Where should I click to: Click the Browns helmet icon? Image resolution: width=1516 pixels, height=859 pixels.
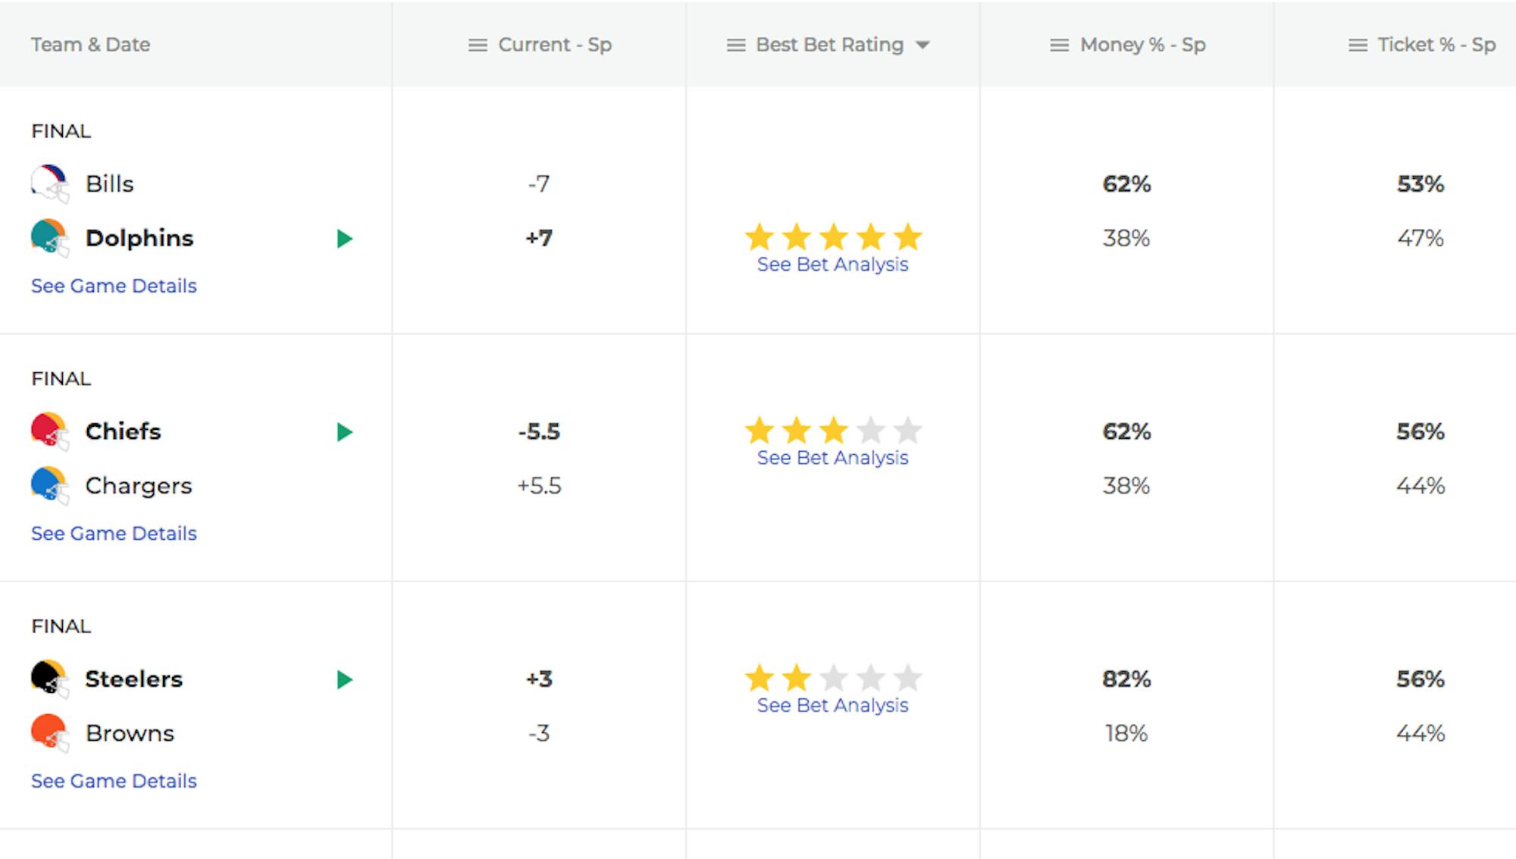pos(50,733)
